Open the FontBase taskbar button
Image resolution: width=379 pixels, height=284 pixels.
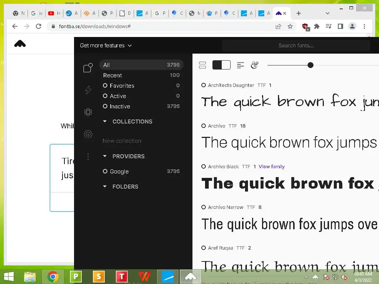click(191, 276)
